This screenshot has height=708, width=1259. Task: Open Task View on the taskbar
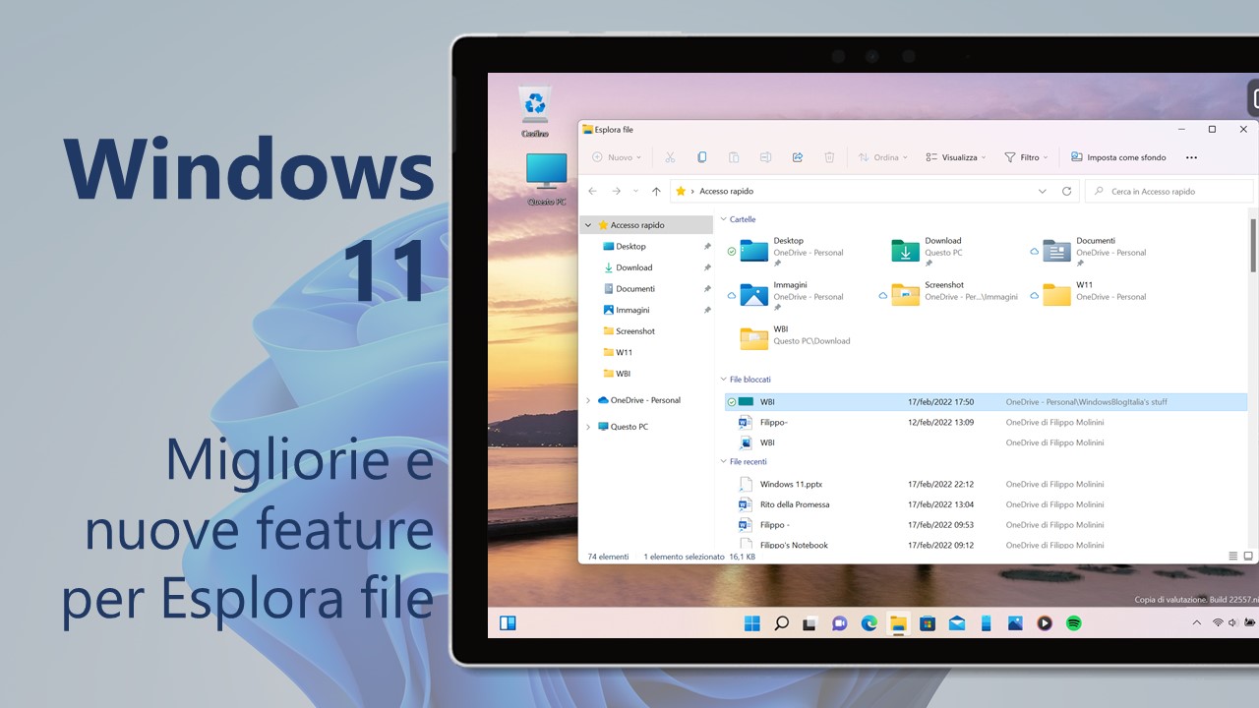click(x=809, y=622)
